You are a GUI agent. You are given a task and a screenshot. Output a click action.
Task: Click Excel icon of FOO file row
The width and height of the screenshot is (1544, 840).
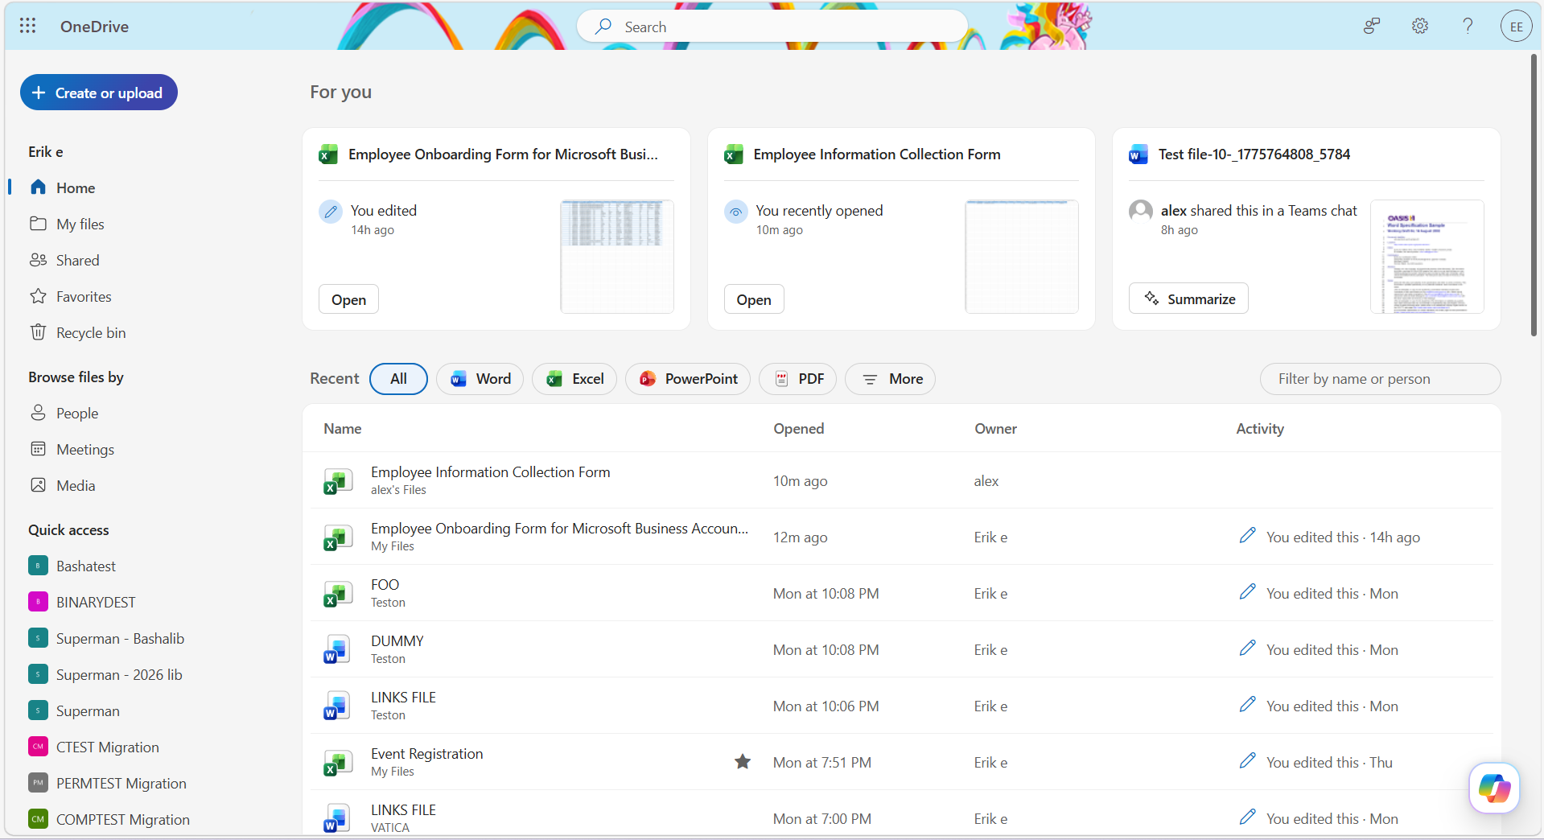(x=338, y=594)
